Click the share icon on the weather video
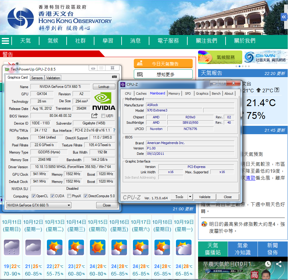 point(279,264)
